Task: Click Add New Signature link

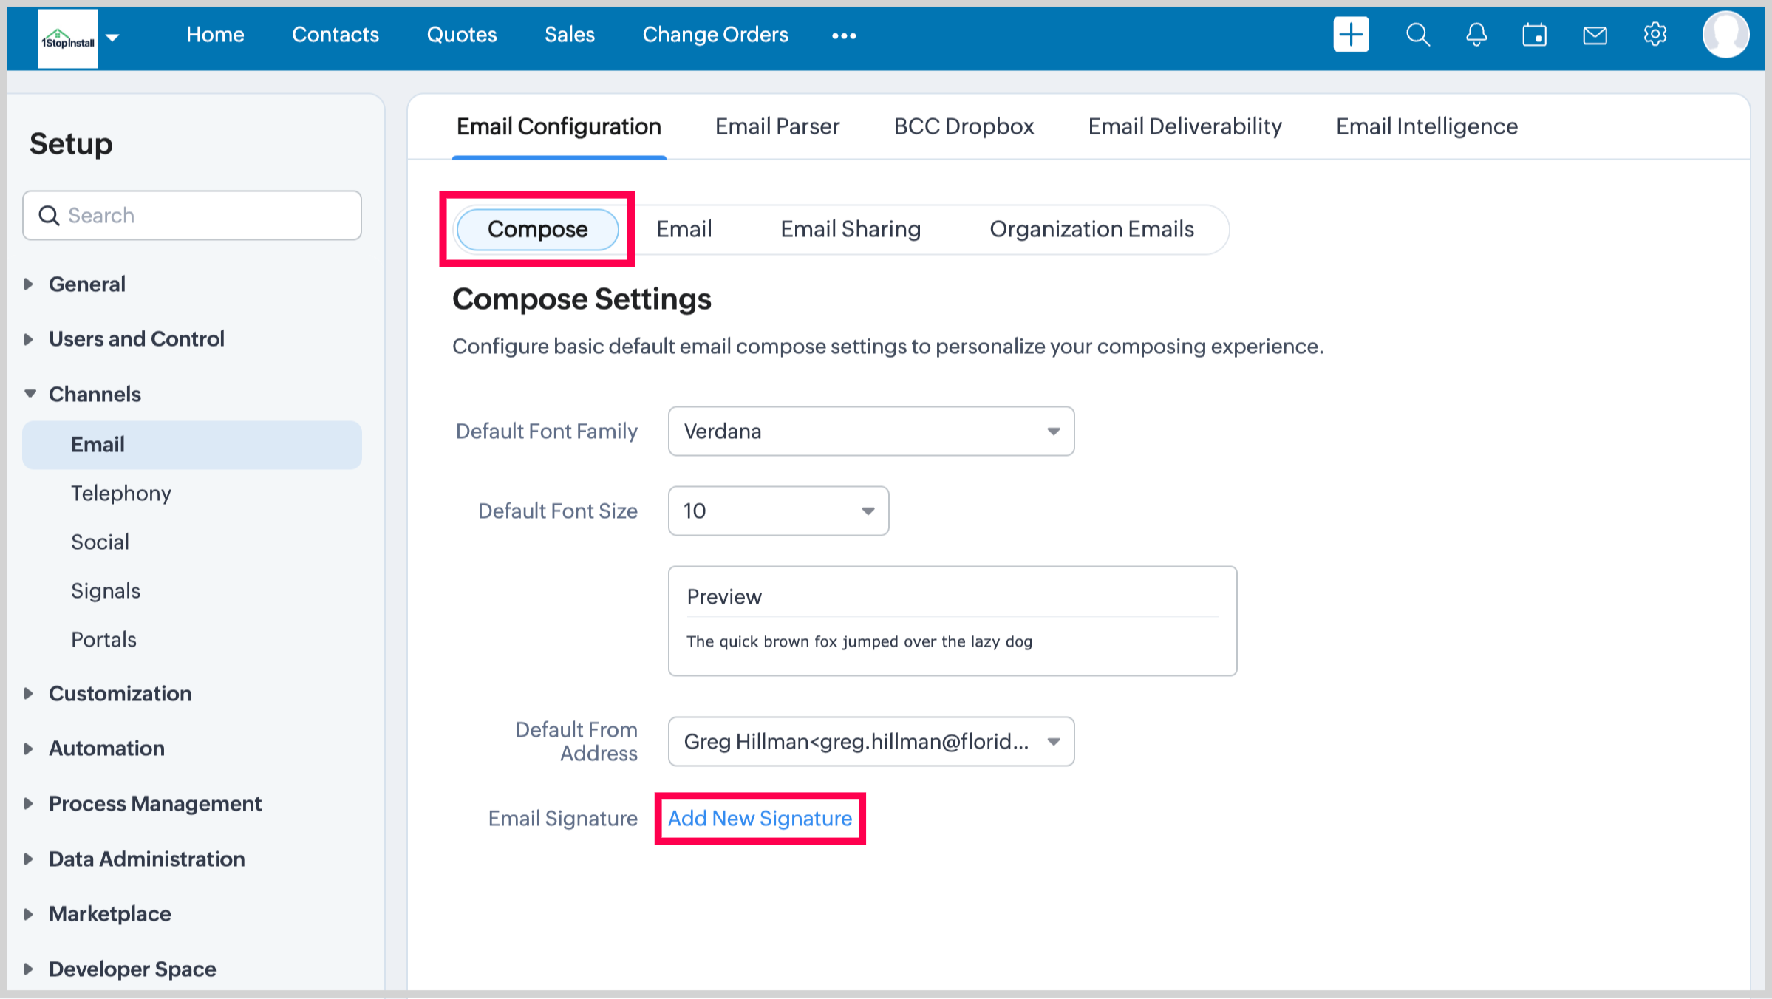Action: tap(760, 818)
